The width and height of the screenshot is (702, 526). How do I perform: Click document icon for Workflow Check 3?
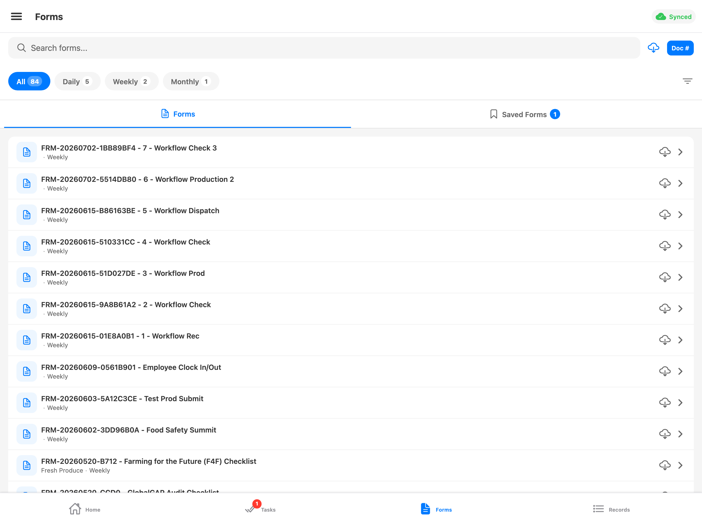coord(27,152)
